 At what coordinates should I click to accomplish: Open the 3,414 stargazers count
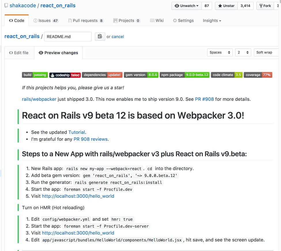coord(245,6)
